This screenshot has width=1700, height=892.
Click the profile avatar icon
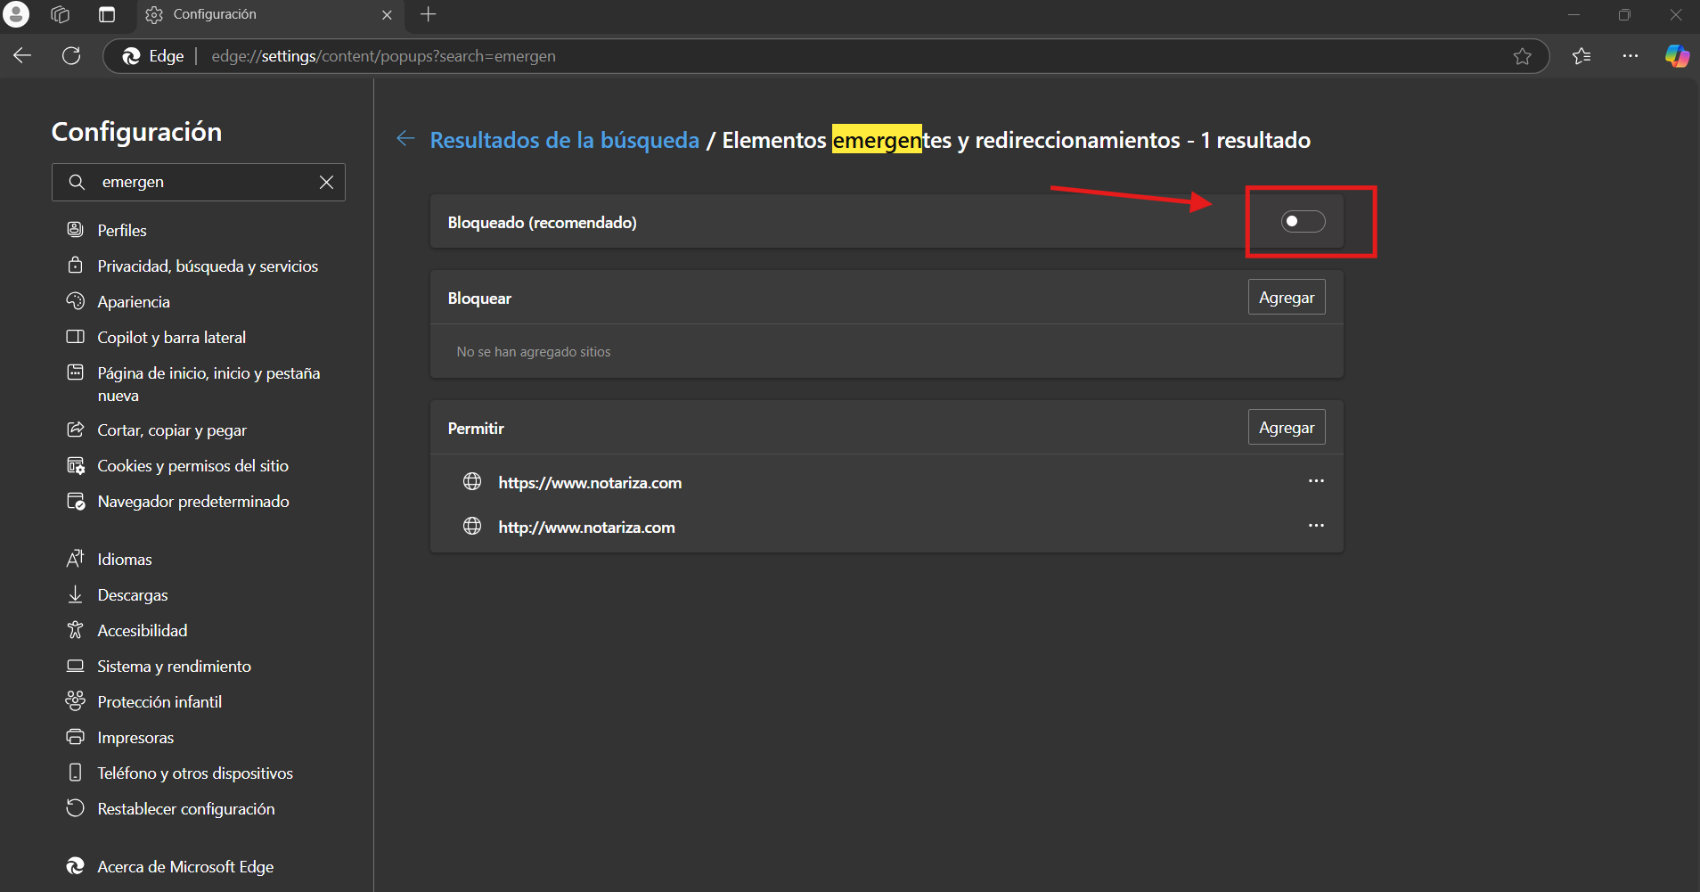click(x=16, y=14)
